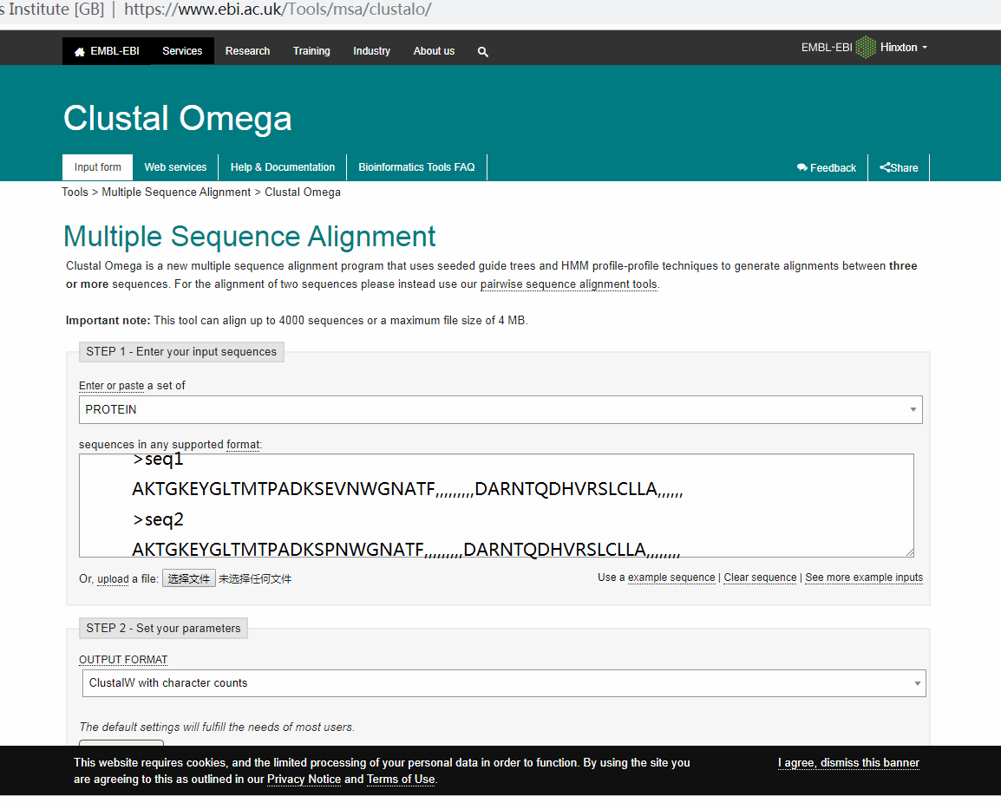Click inside the sequence input textarea
Image resolution: width=1001 pixels, height=809 pixels.
pos(496,506)
